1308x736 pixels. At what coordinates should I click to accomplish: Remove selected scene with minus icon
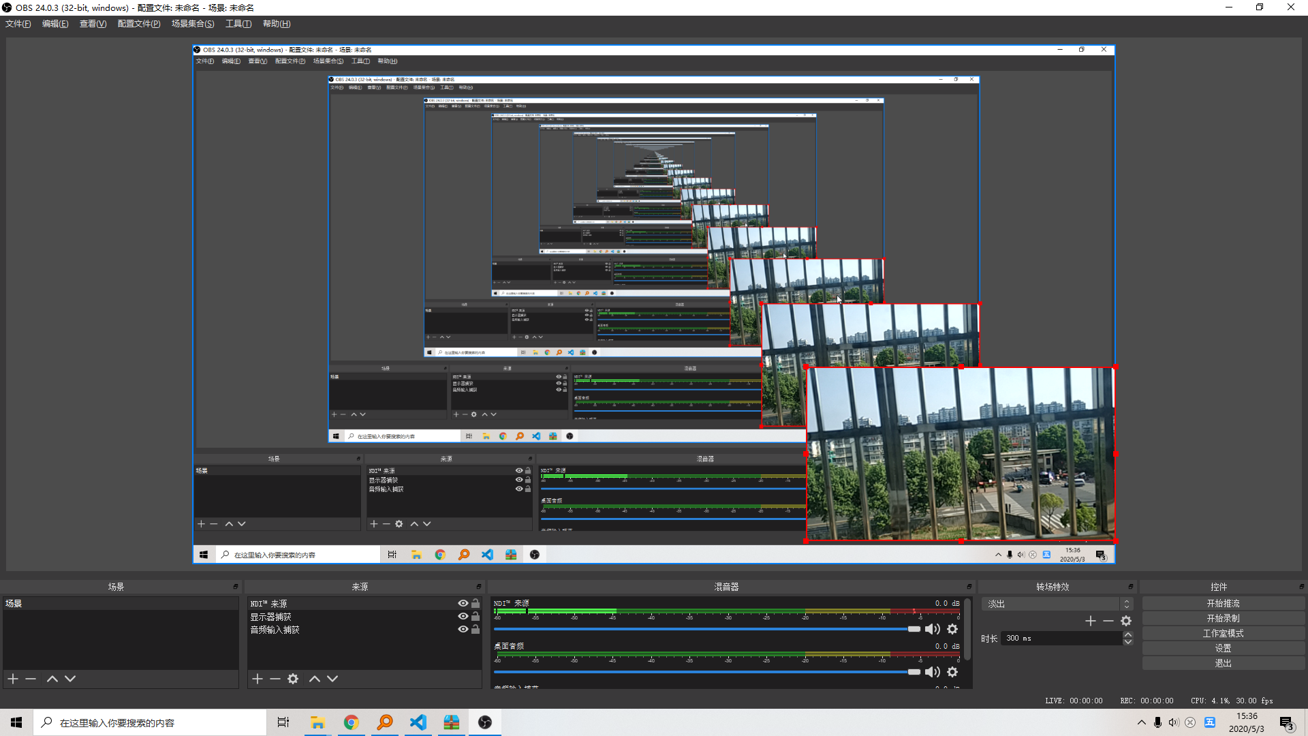pyautogui.click(x=31, y=679)
